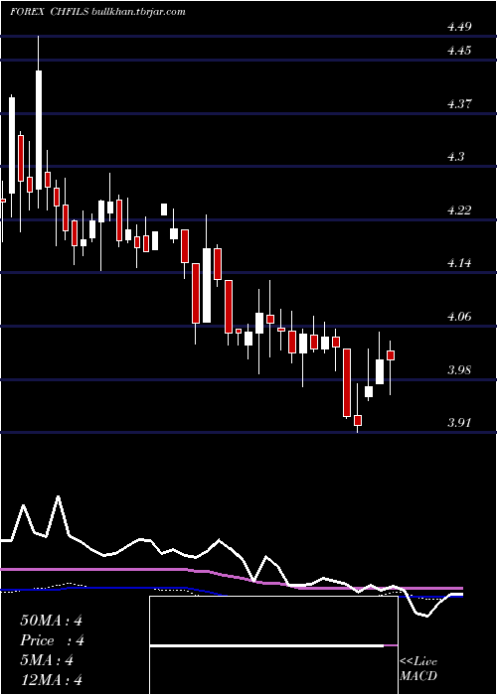Click the 'FOREX CHFILS bullkhan.tbrjar.com' title text
This screenshot has height=695, width=497.
(x=97, y=12)
